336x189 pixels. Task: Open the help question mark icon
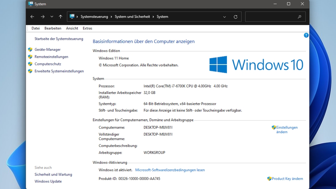(x=306, y=35)
